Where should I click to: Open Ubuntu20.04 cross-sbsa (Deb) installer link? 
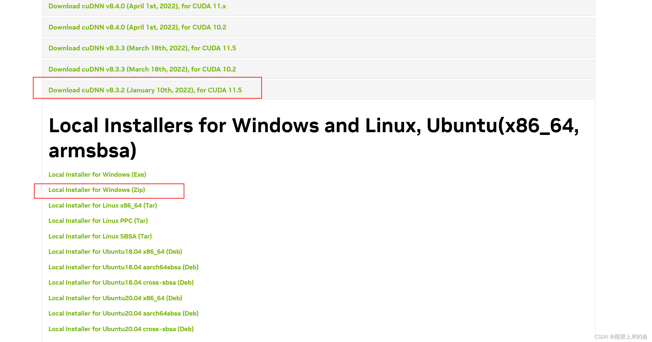[x=121, y=329]
